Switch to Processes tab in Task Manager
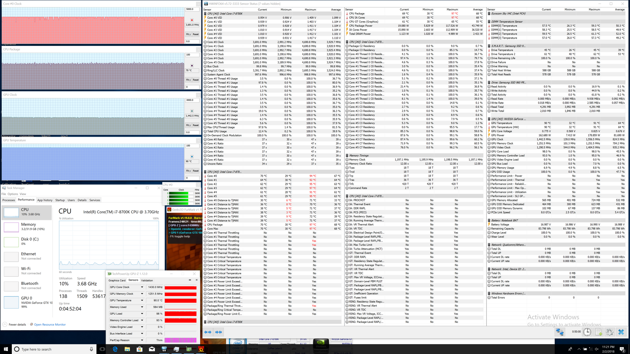 click(9, 200)
